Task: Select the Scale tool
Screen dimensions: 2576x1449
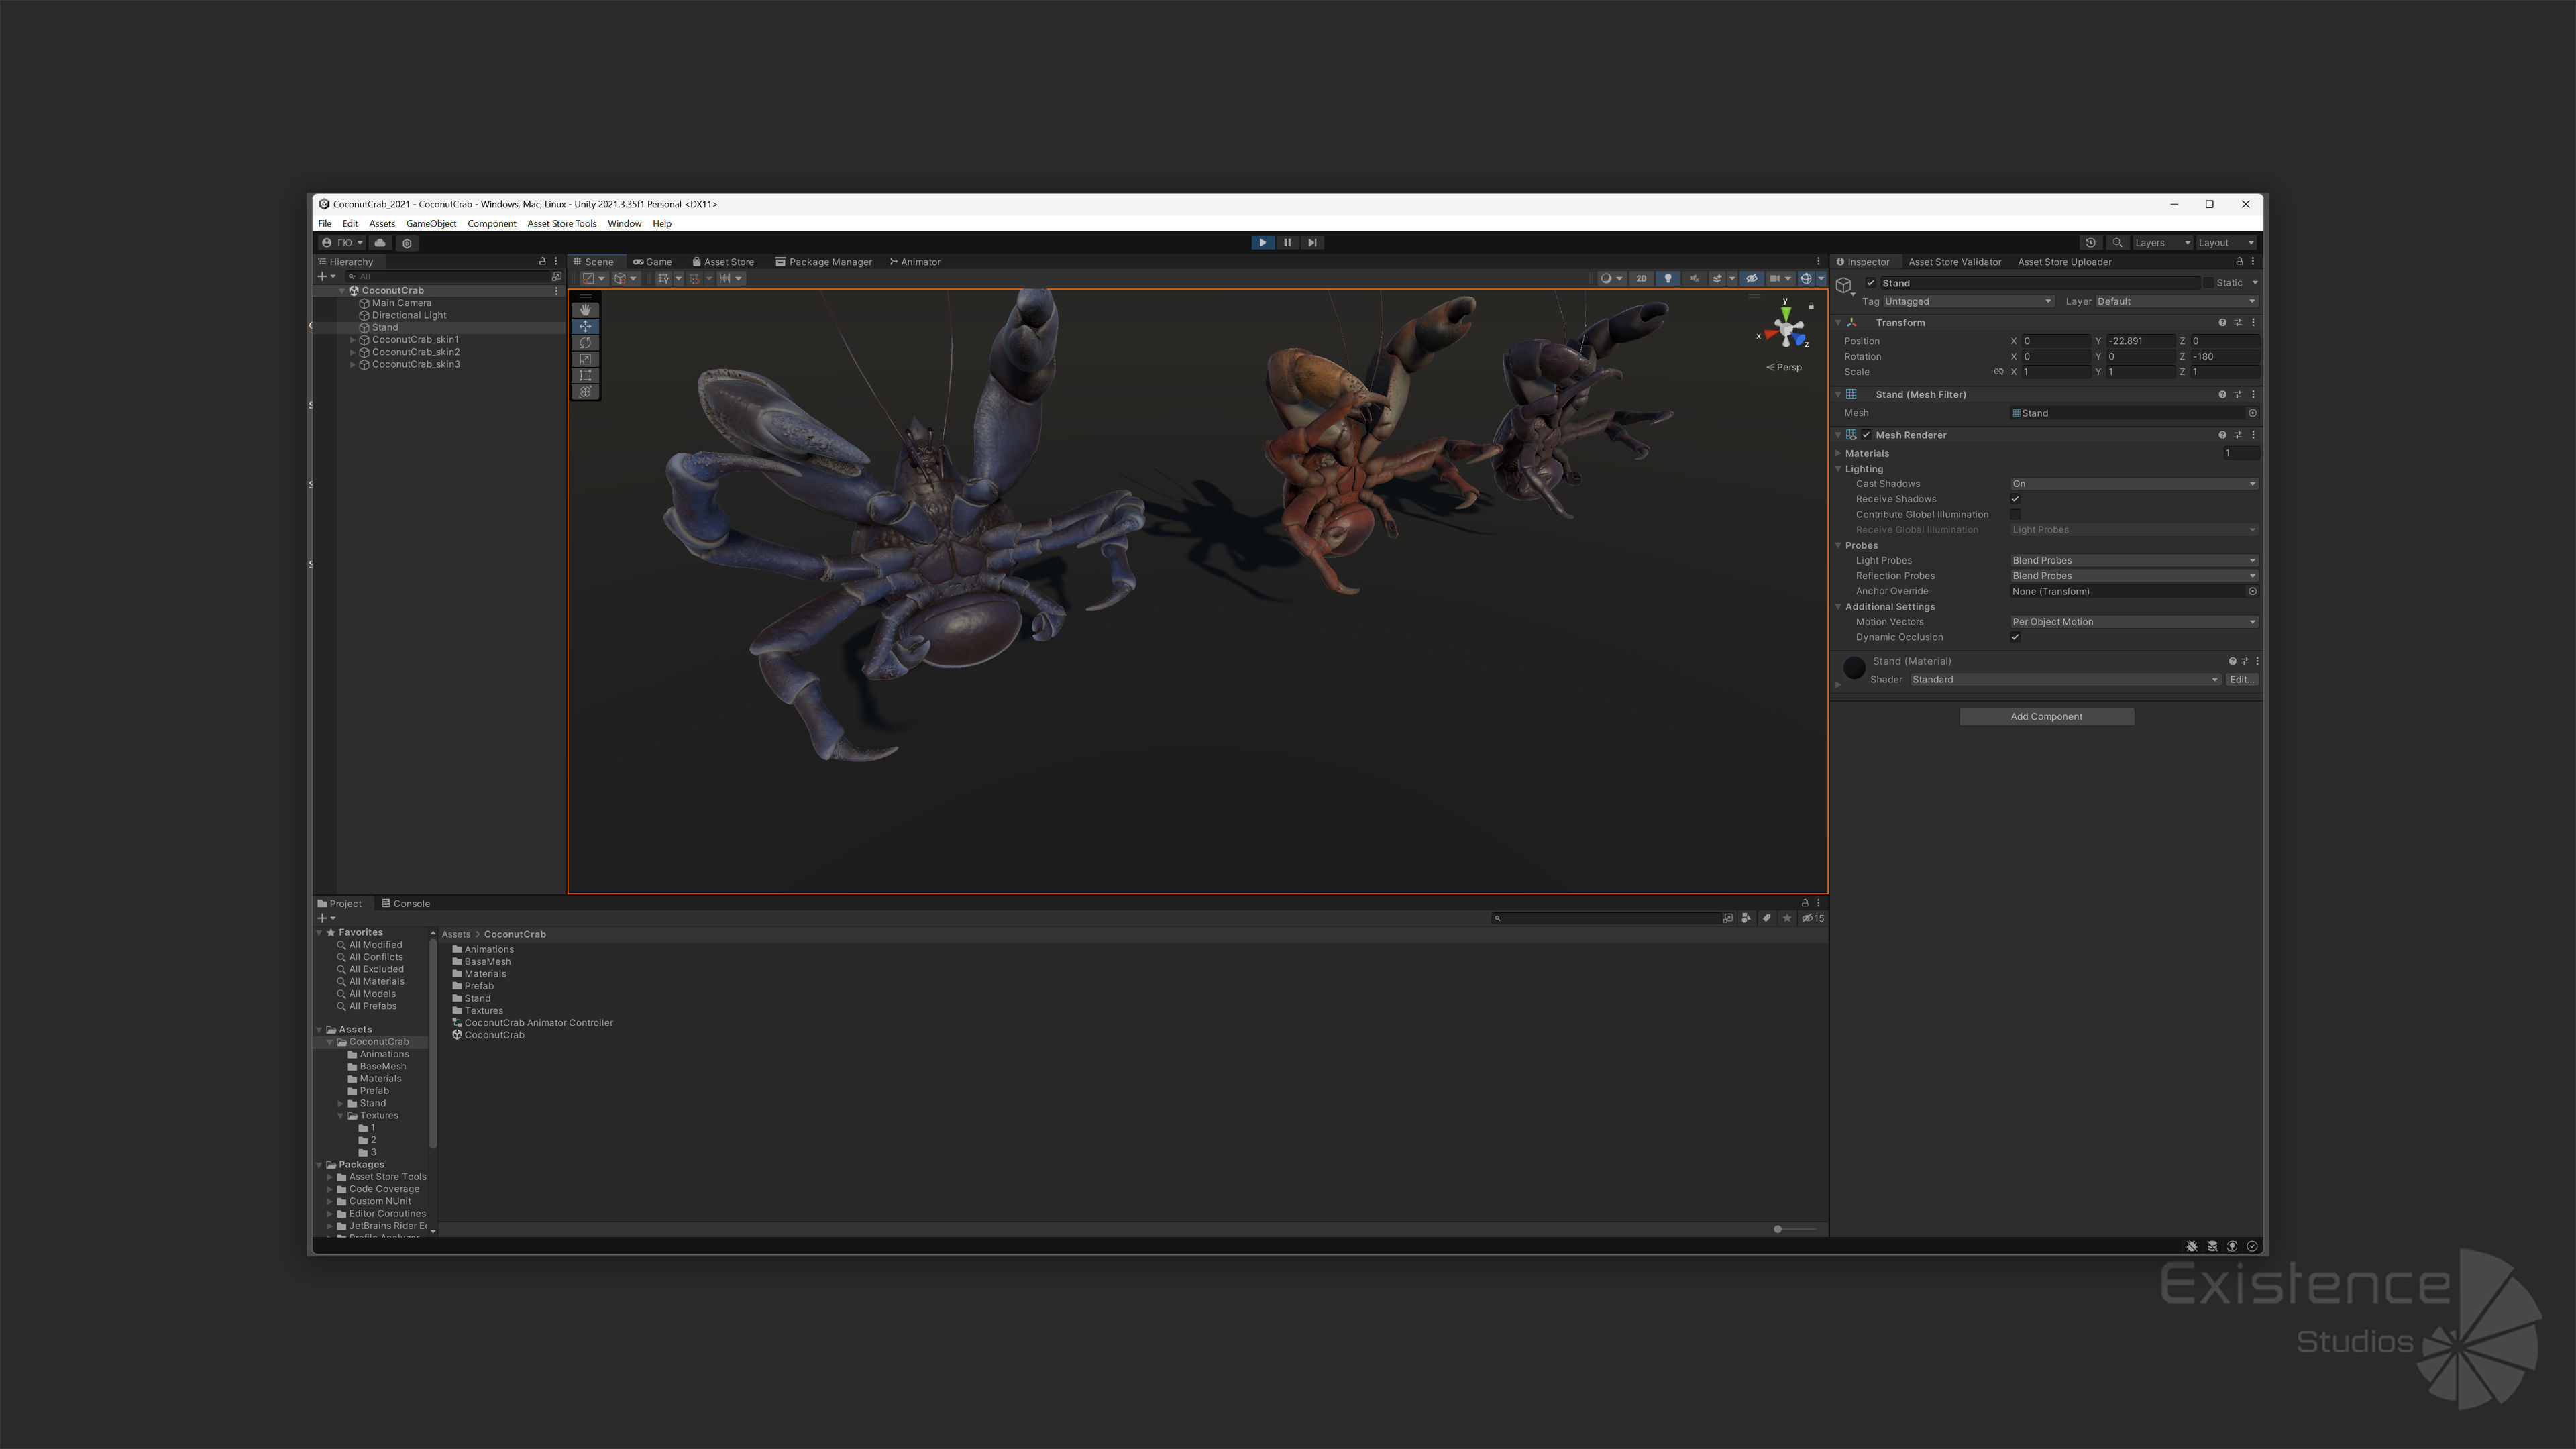Action: tap(585, 359)
